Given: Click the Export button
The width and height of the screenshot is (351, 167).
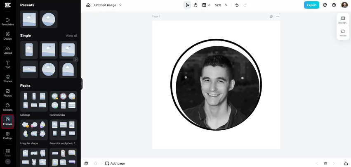Looking at the screenshot, I should pyautogui.click(x=311, y=5).
